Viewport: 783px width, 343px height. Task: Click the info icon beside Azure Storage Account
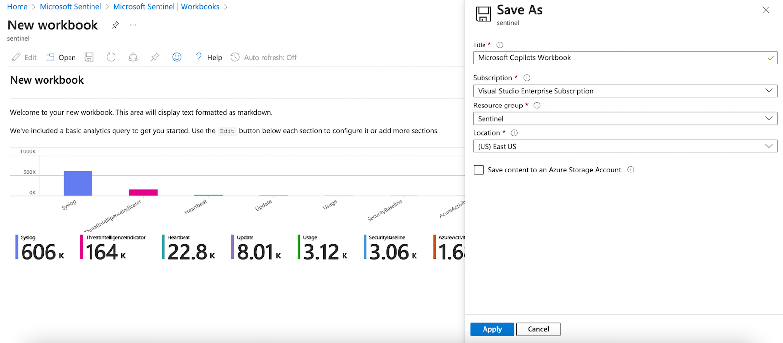[x=631, y=170]
